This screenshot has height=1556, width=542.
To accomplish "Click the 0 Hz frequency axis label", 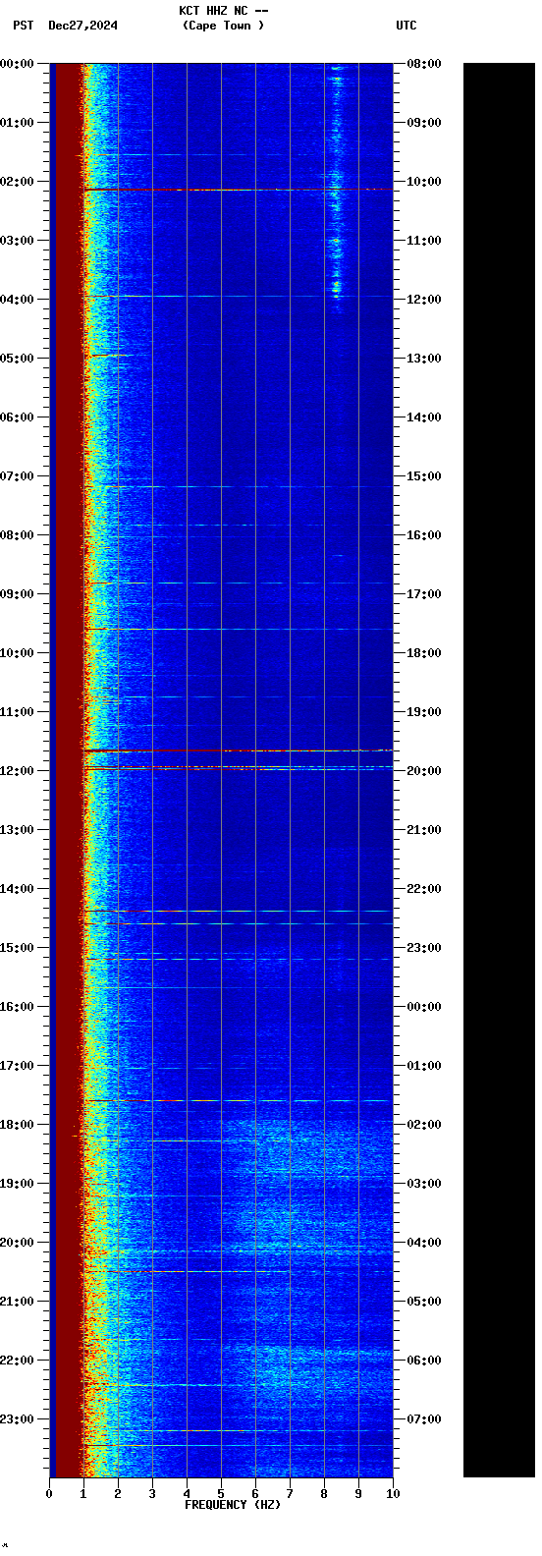I will point(49,1493).
